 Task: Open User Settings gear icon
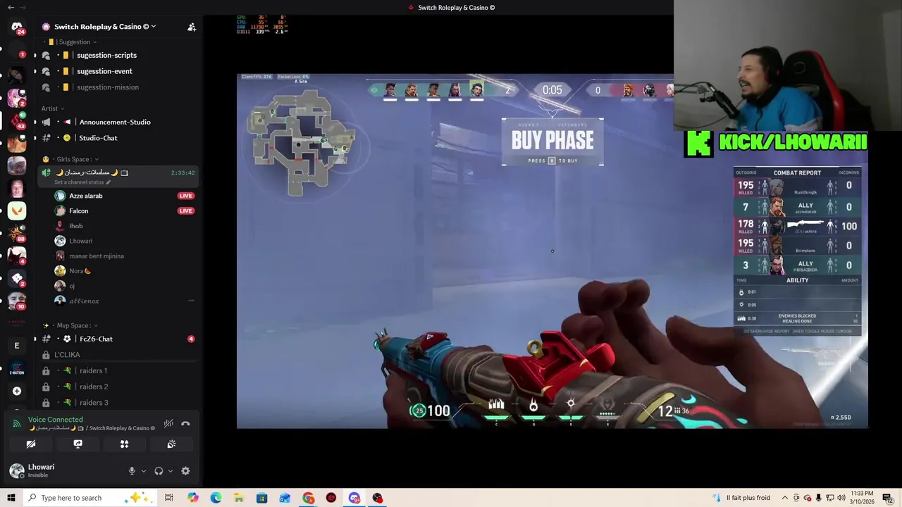pos(185,471)
